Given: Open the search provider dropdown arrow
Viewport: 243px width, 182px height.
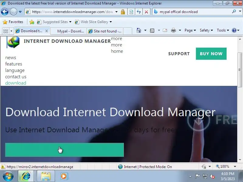Looking at the screenshot, I should pyautogui.click(x=240, y=12).
